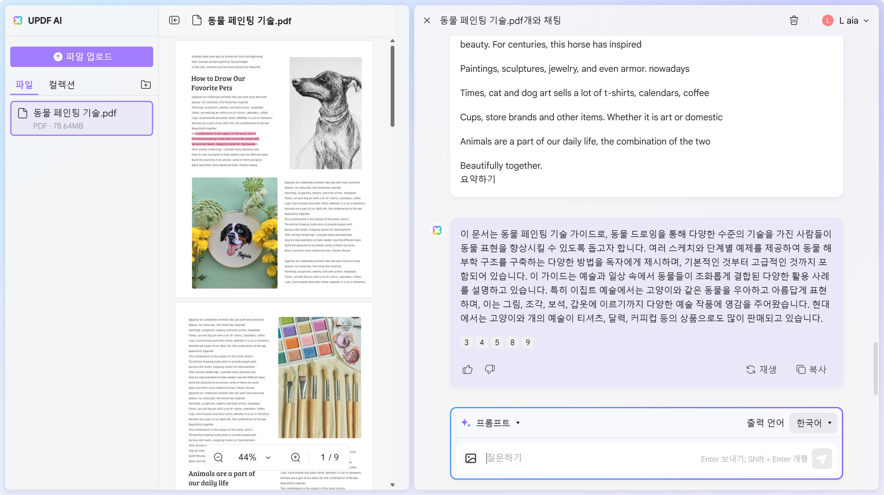Click the AI assistant avatar icon beside the response
Image resolution: width=884 pixels, height=495 pixels.
pos(437,230)
